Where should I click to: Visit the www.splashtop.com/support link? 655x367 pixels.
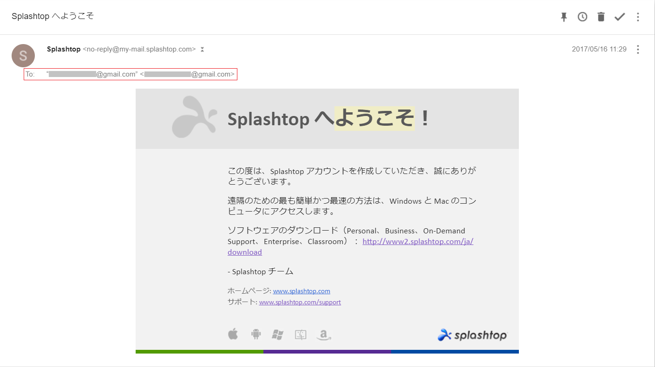300,302
